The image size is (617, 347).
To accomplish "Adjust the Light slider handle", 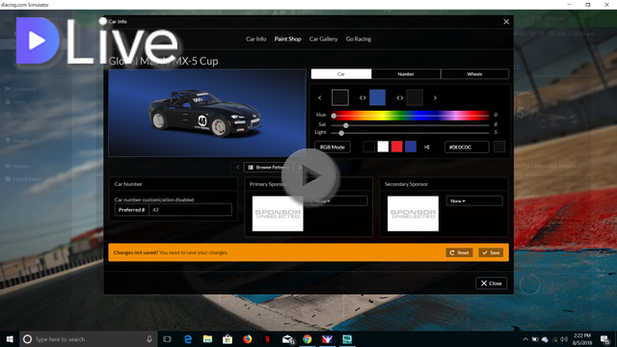I will coord(341,133).
